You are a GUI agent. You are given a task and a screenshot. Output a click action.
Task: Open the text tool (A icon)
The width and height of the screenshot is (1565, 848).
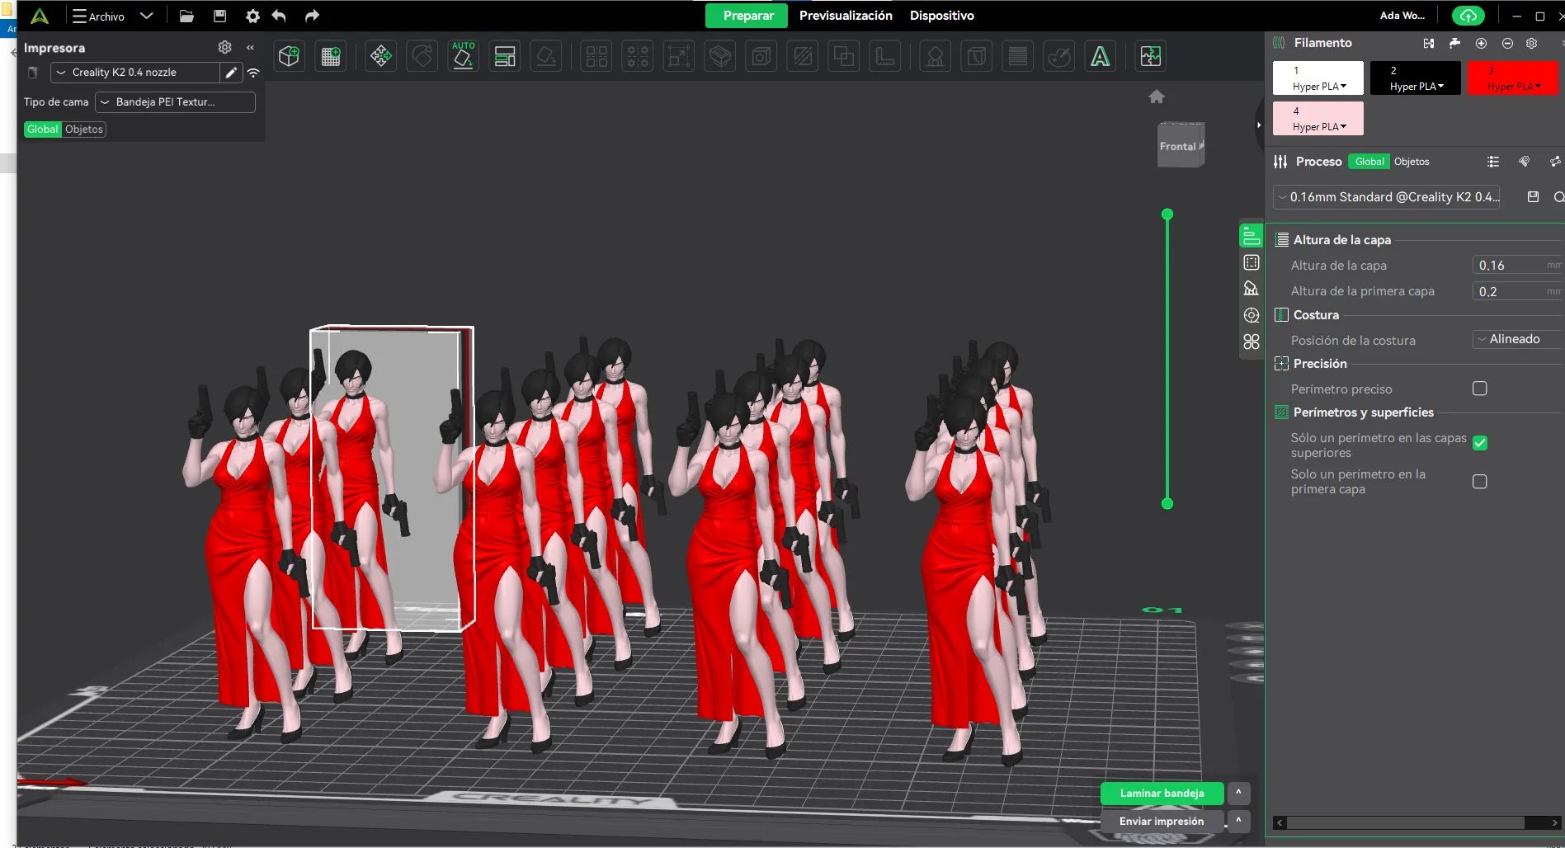click(1100, 56)
